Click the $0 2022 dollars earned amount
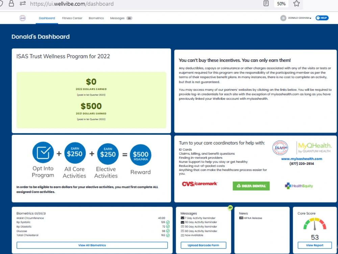 (x=91, y=82)
